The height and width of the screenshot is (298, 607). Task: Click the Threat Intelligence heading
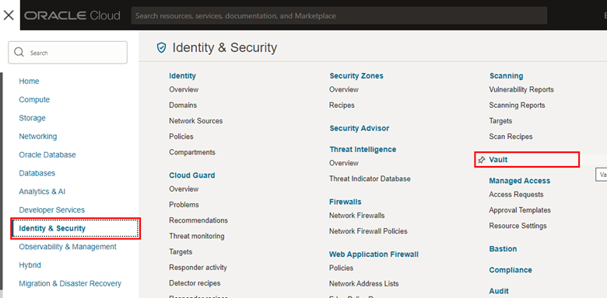coord(363,149)
